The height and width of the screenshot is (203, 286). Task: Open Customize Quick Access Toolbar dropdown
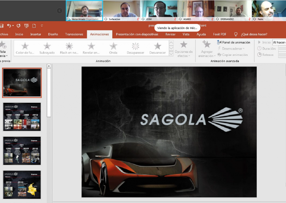(x=42, y=25)
